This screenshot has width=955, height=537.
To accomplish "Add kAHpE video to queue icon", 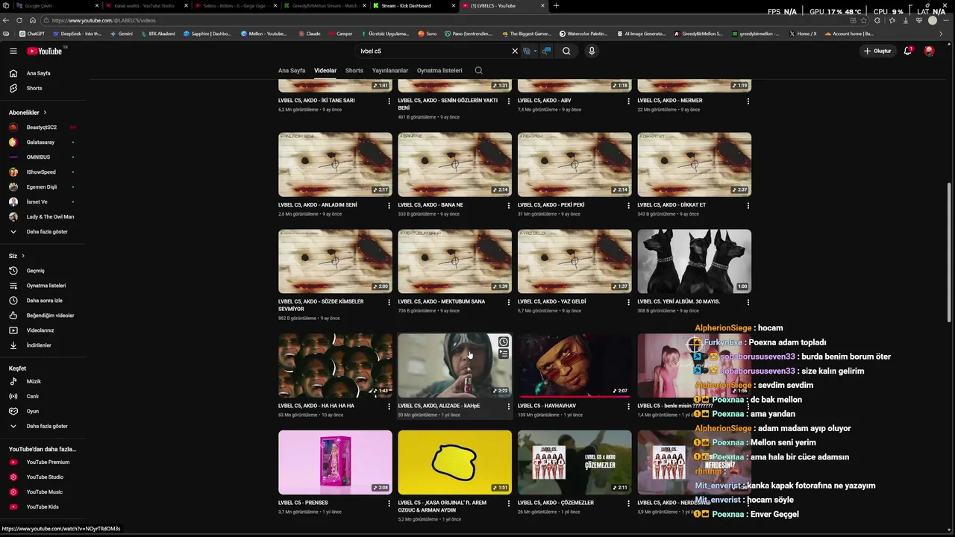I will click(504, 354).
